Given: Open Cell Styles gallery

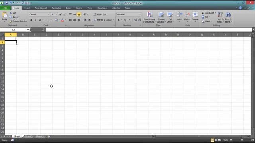Looking at the screenshot, I should click(x=170, y=17).
